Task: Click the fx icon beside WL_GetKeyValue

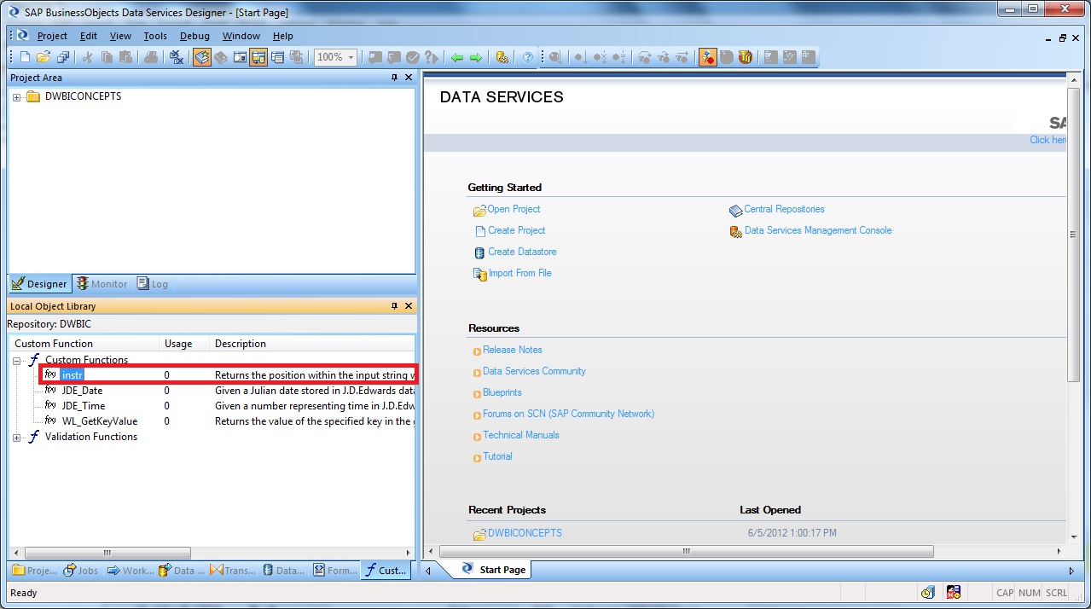Action: pos(51,420)
